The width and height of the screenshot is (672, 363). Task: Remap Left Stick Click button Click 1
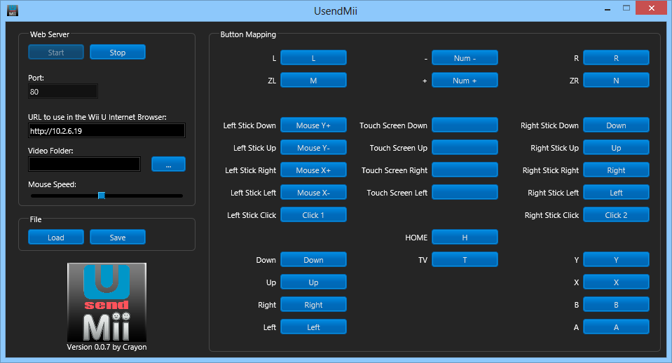pos(313,214)
